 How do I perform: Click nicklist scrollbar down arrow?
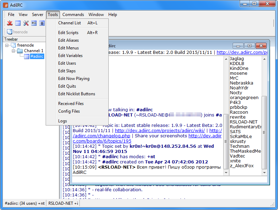(264, 172)
